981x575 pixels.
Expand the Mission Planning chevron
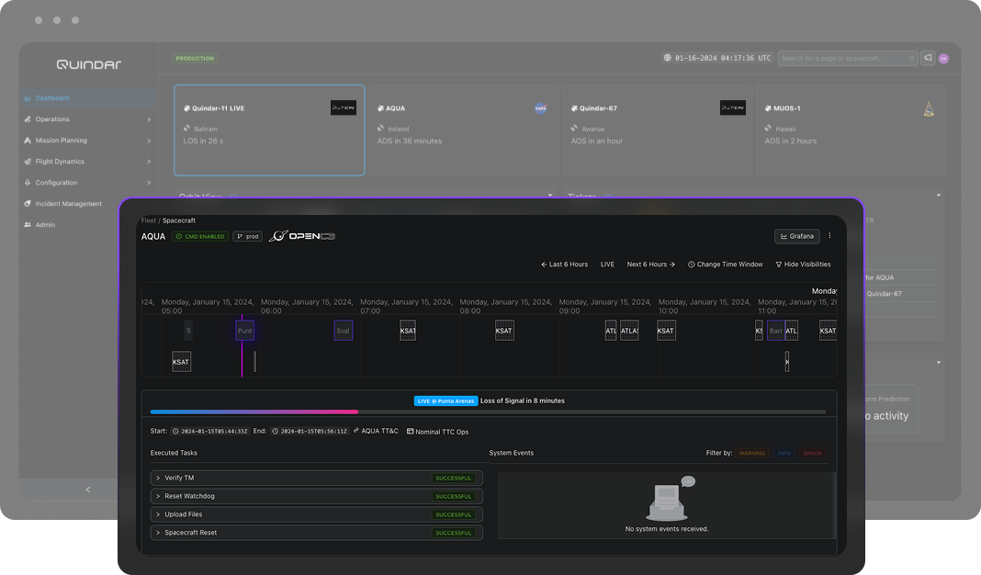tap(149, 141)
